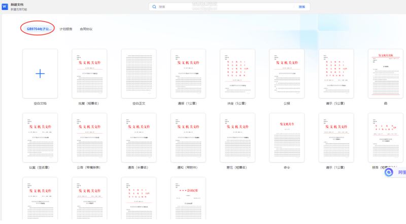This screenshot has height=224, width=406.
Task: Pick the 请示（5公章）template
Action: pos(336,73)
